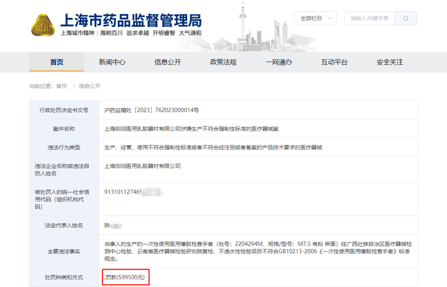Image resolution: width=447 pixels, height=287 pixels.
Task: Click 首页 in the breadcrumb trail
Action: point(61,86)
